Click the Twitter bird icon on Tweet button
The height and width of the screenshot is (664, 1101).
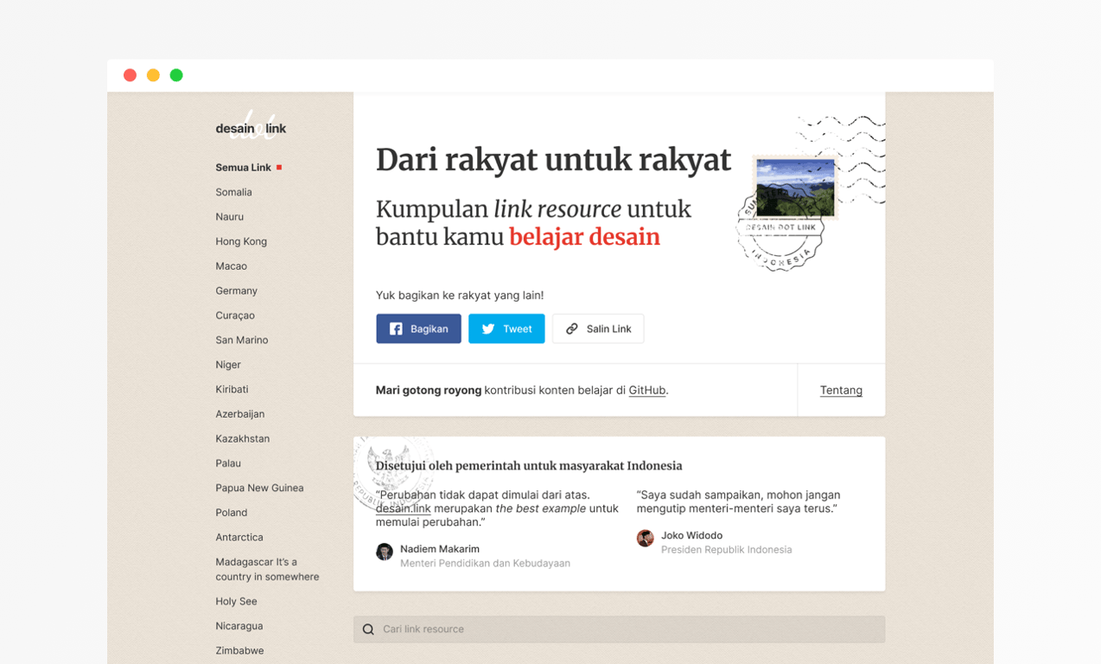click(x=487, y=329)
